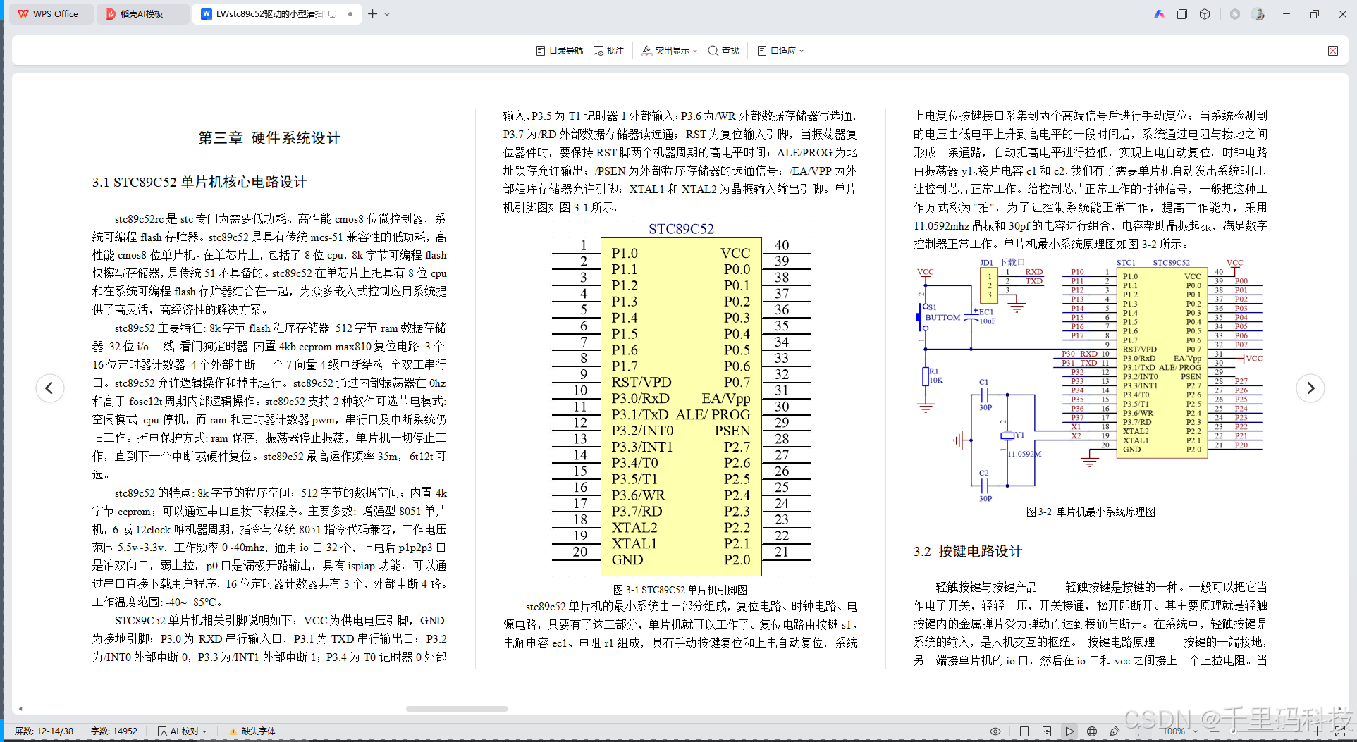The height and width of the screenshot is (742, 1357).
Task: Click the BUTTOM S1 switch in schematic
Action: pyautogui.click(x=937, y=316)
